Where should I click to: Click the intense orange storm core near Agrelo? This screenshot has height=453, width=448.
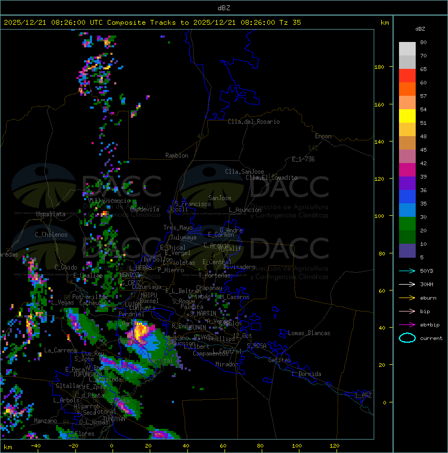(x=141, y=329)
